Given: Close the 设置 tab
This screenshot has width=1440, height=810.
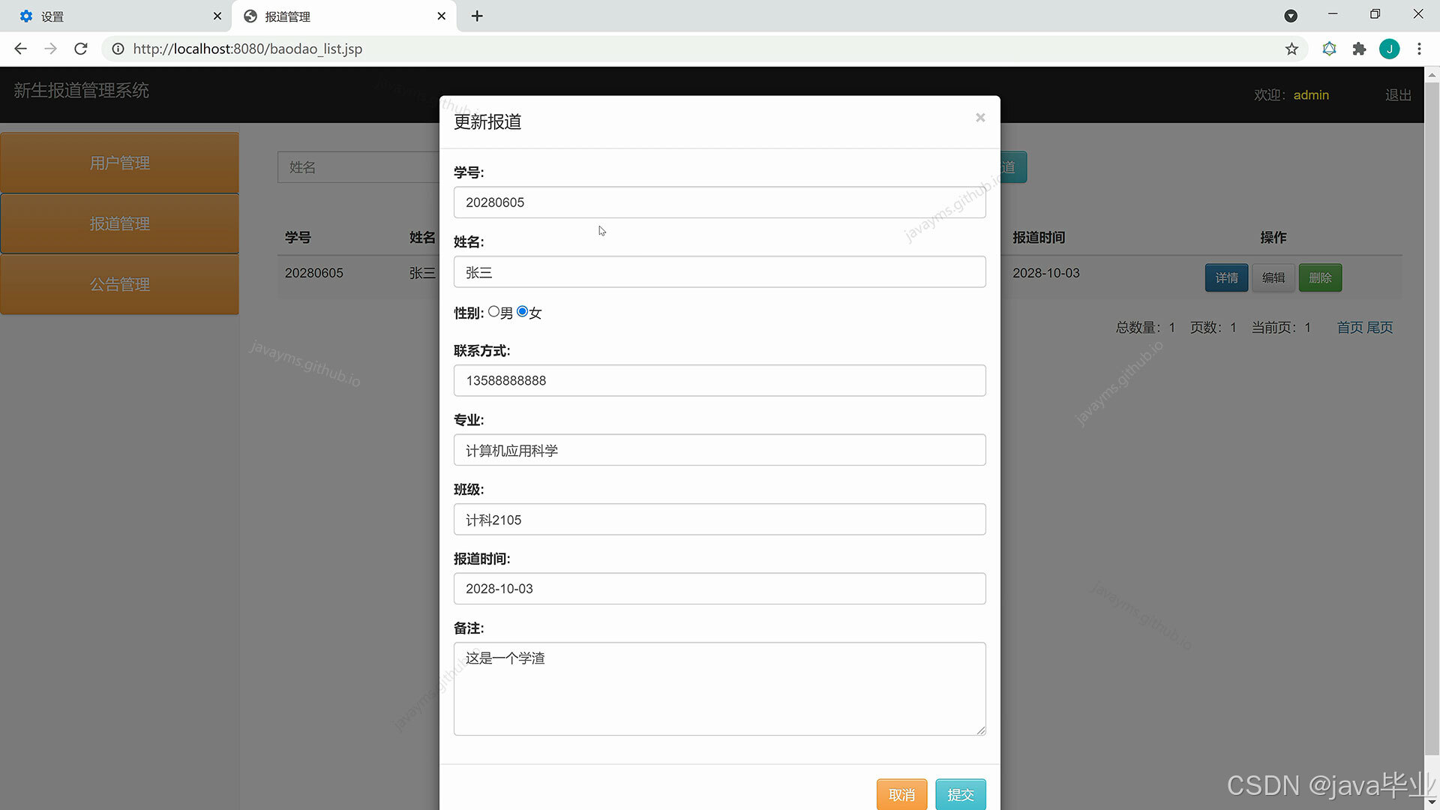Looking at the screenshot, I should [217, 16].
